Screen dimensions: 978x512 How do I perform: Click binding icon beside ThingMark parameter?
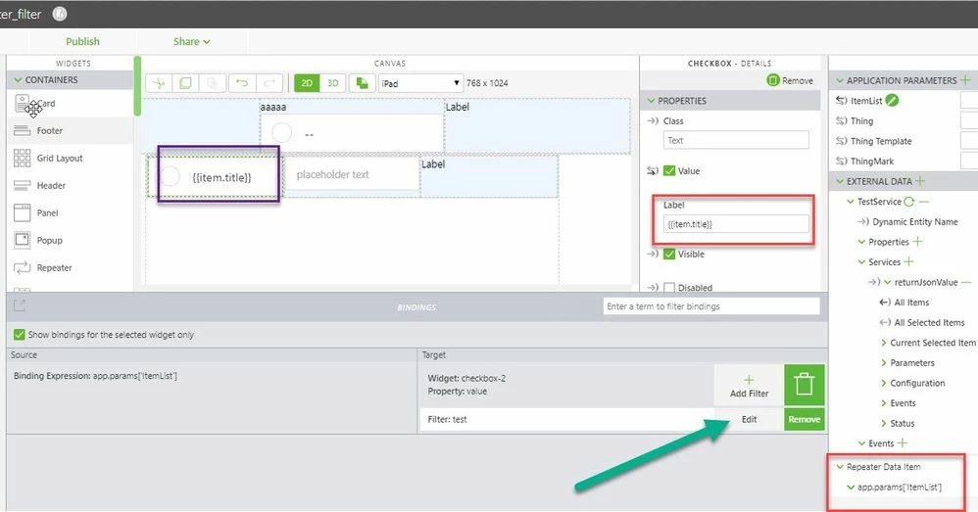[842, 162]
